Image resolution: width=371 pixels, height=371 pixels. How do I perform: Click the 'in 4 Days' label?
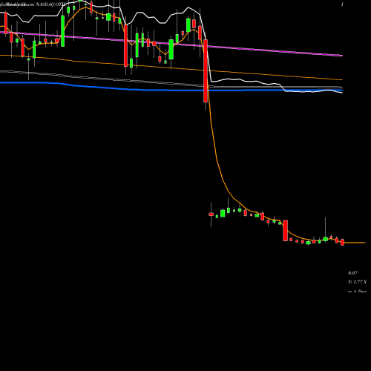357,291
